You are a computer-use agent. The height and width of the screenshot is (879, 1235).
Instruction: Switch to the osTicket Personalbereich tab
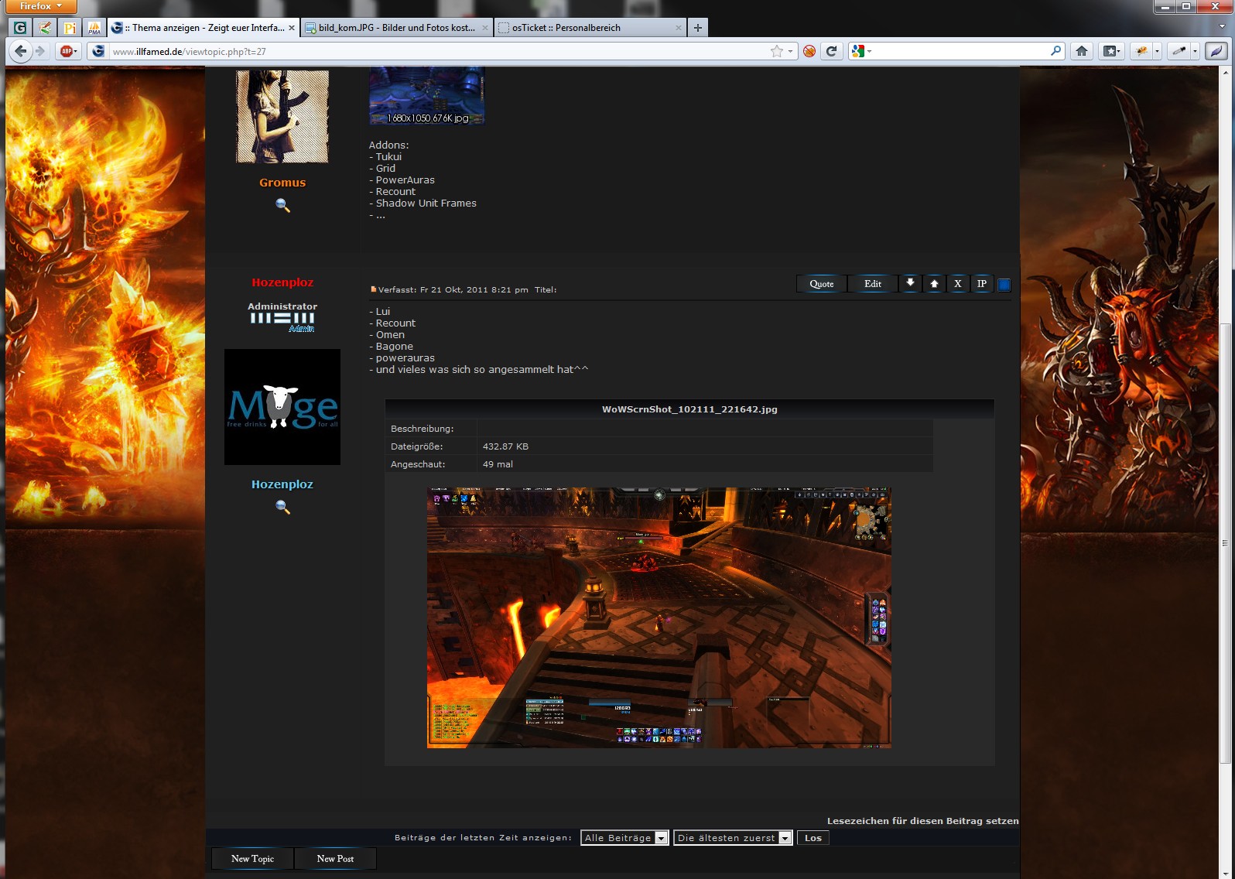tap(590, 28)
